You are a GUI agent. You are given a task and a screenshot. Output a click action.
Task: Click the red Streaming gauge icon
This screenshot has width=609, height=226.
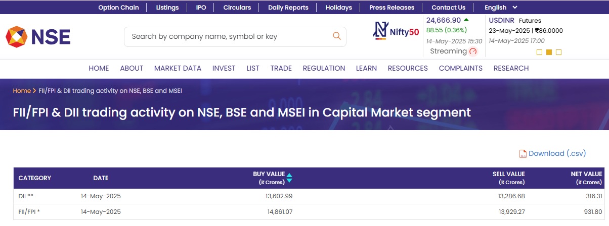473,51
